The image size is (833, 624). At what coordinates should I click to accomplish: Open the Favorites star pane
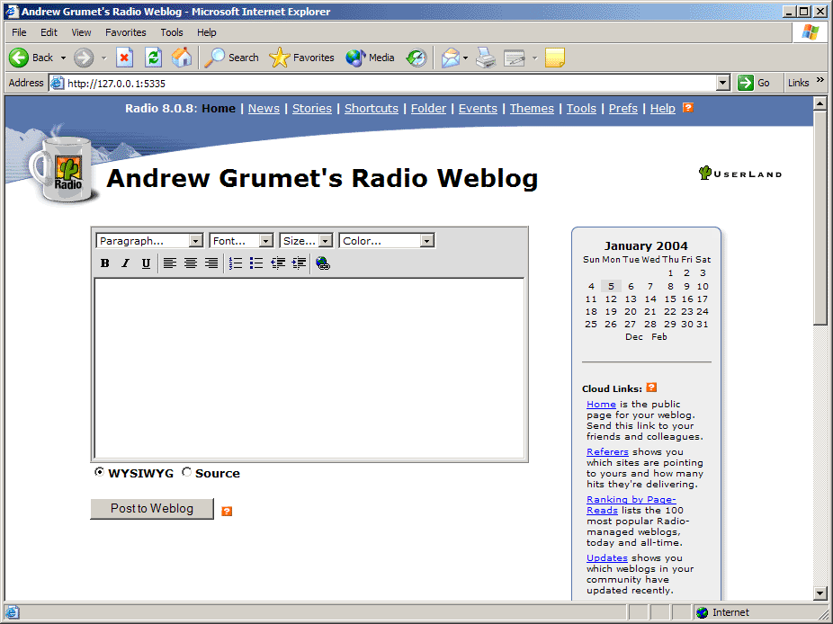(301, 58)
